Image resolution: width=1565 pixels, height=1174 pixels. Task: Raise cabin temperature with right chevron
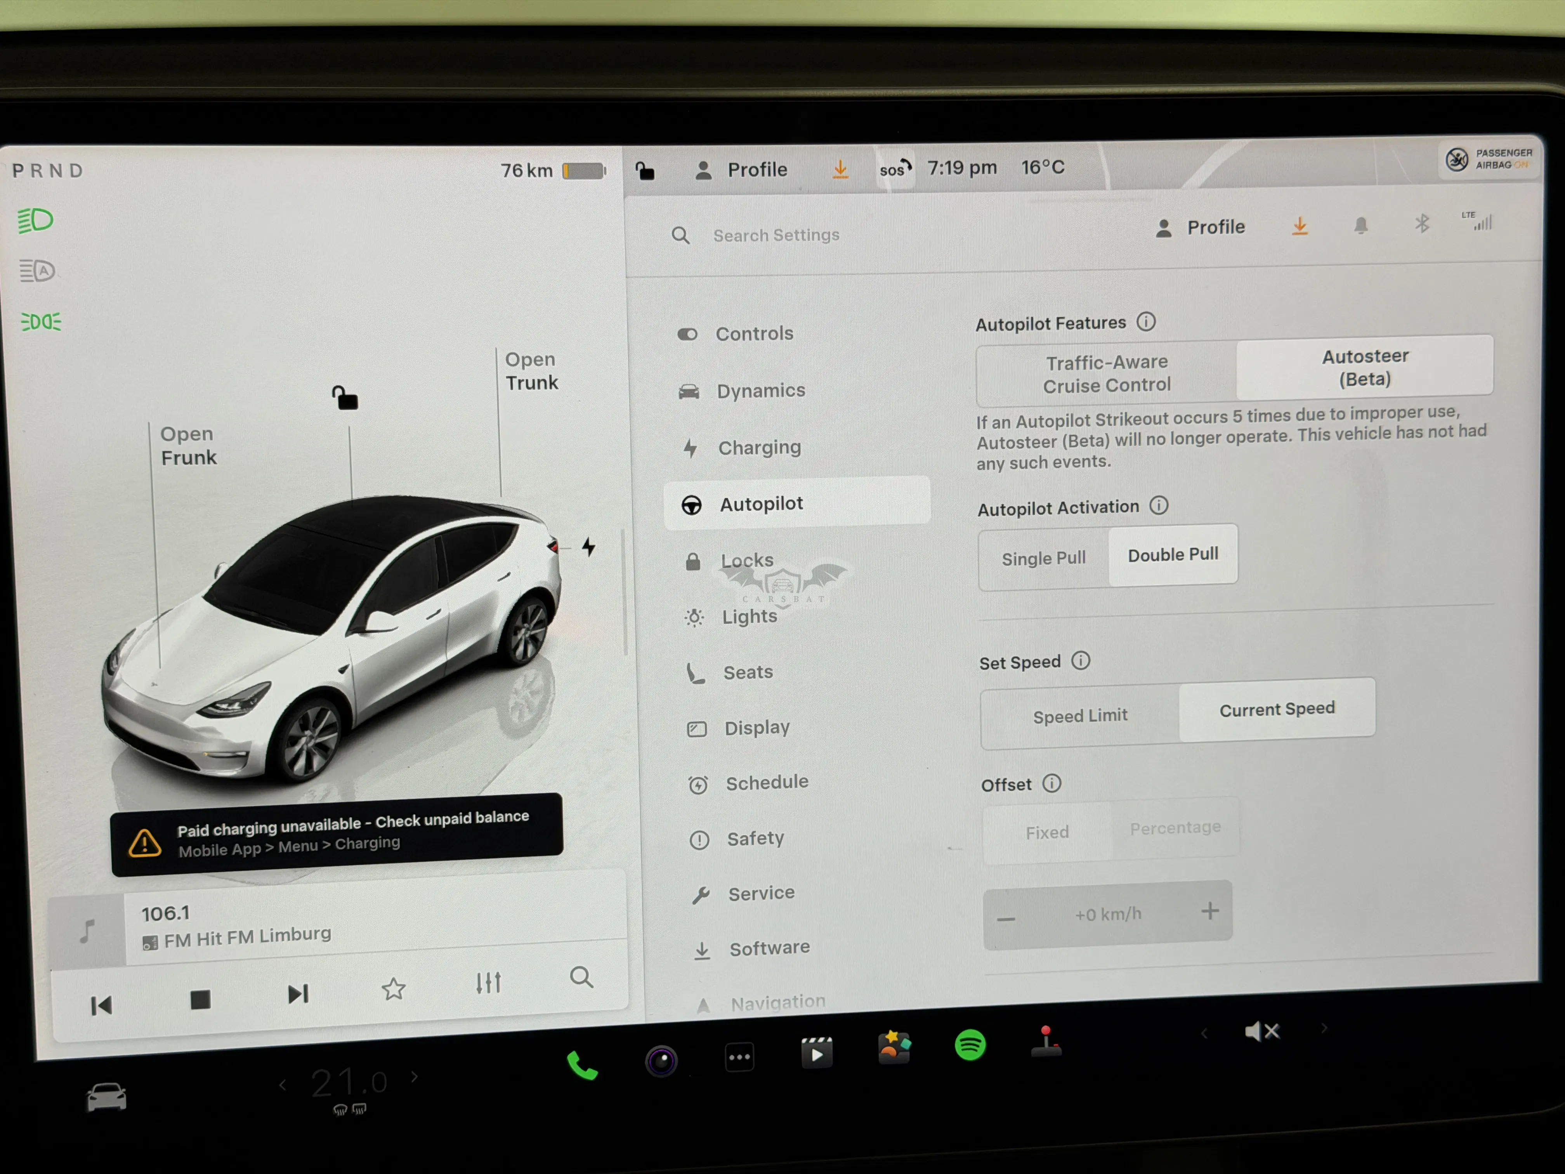(415, 1076)
